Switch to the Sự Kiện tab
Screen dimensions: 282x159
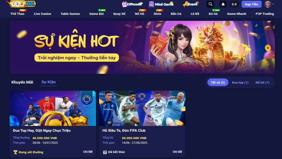[49, 82]
